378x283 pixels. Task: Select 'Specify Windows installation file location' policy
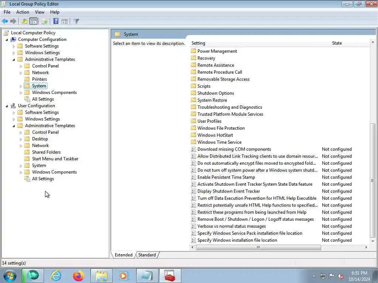pos(237,240)
